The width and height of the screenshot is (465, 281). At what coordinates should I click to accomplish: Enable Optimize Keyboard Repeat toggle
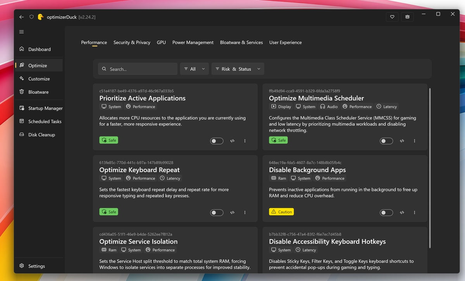tap(217, 212)
